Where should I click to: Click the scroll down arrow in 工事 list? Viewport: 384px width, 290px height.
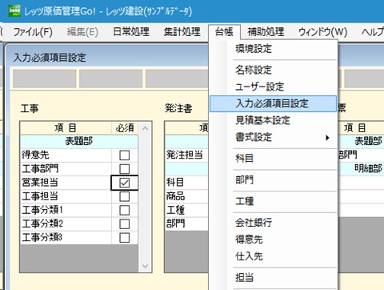click(x=146, y=266)
